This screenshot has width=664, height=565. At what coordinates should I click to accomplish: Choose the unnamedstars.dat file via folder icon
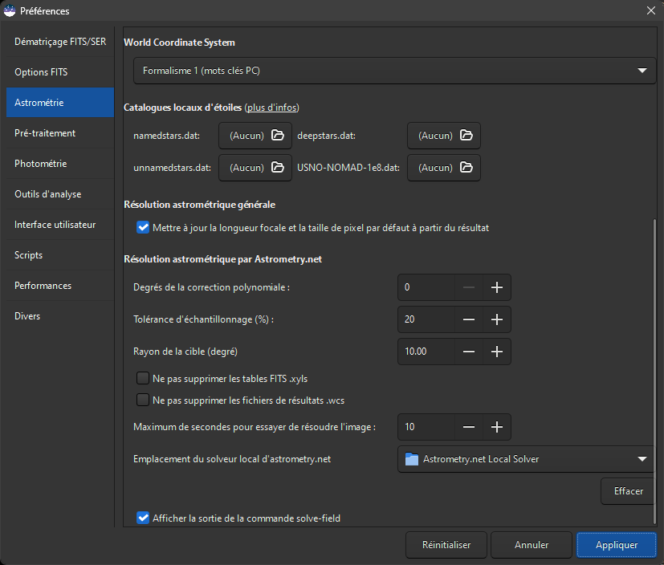pyautogui.click(x=278, y=169)
